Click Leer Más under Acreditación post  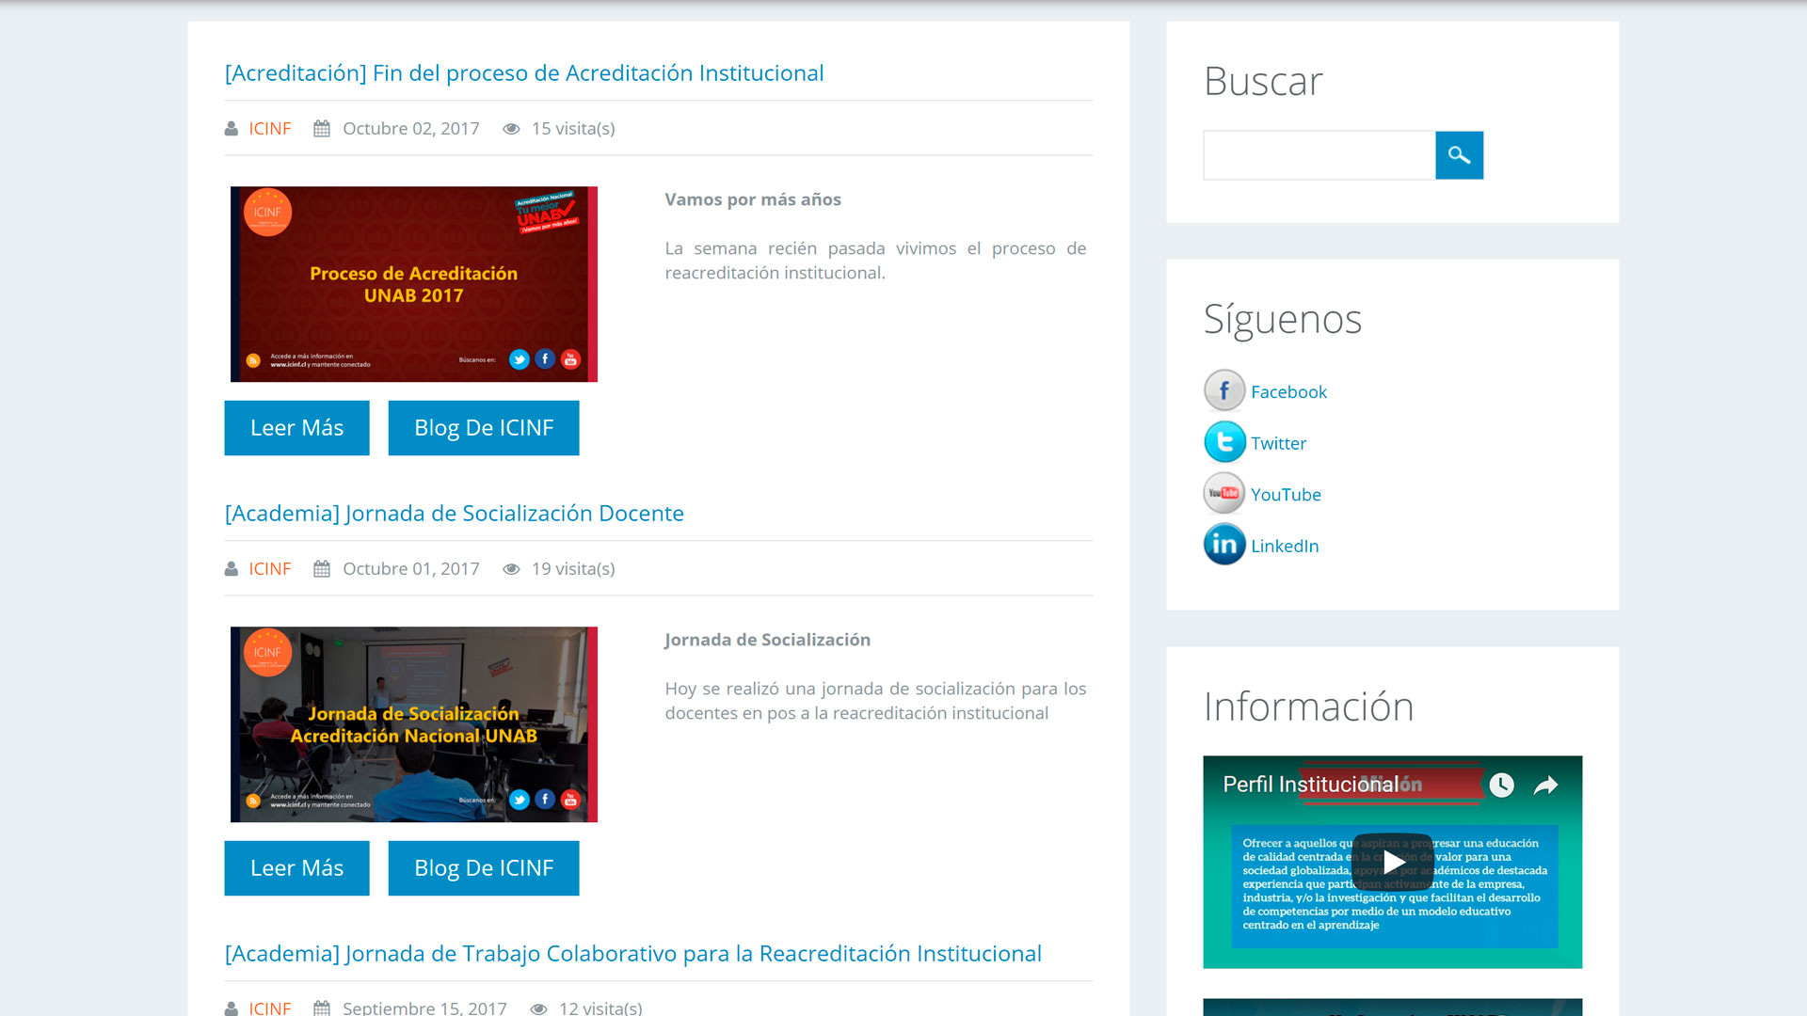296,428
